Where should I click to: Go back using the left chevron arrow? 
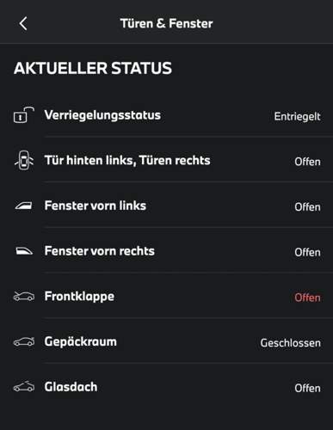[x=23, y=23]
